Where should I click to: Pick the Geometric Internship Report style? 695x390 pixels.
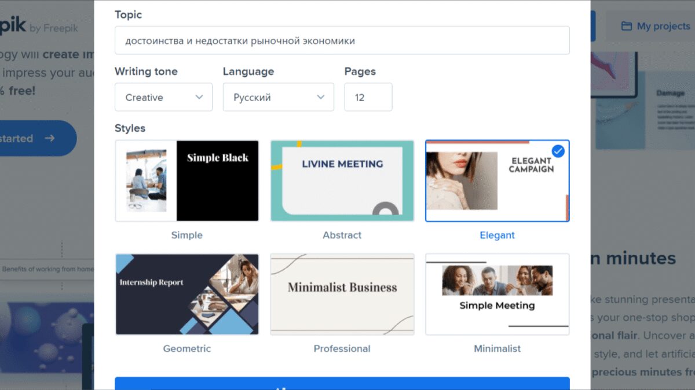pyautogui.click(x=187, y=294)
